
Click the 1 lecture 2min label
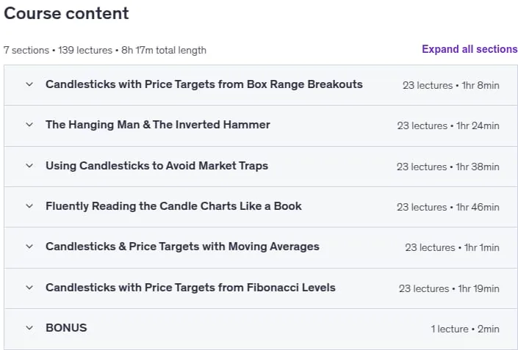(465, 329)
